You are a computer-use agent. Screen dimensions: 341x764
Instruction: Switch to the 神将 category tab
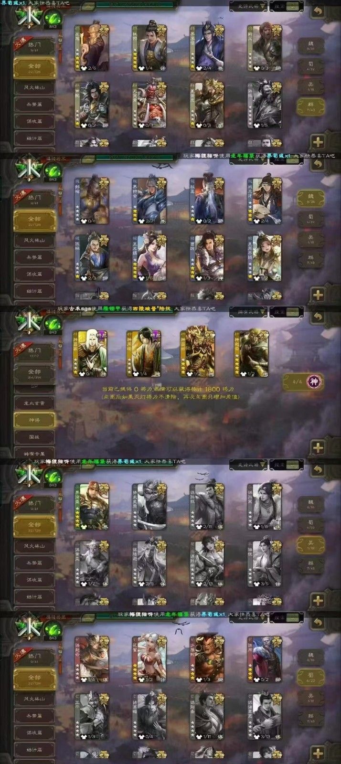34,420
